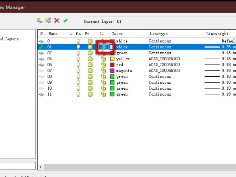Toggle the On light bulb for layer 07
236x177 pixels.
pyautogui.click(x=78, y=71)
